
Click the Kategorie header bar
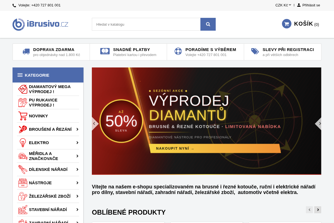coord(48,75)
